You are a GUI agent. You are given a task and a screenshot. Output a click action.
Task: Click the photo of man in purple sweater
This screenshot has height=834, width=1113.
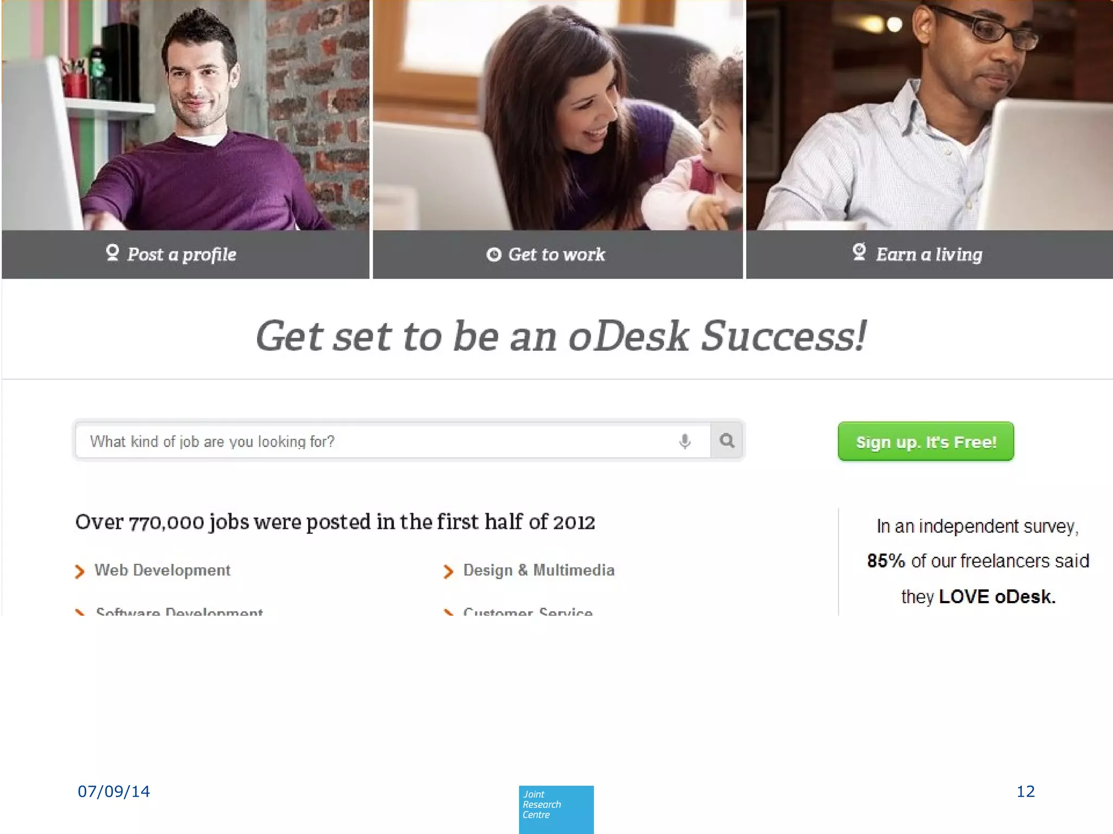pyautogui.click(x=185, y=115)
